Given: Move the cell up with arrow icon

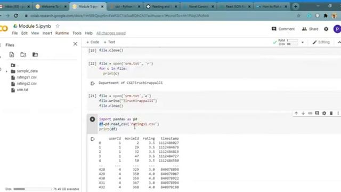Looking at the screenshot, I should click(296, 113).
